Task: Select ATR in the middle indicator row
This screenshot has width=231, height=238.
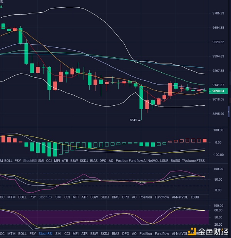Action: 84,197
